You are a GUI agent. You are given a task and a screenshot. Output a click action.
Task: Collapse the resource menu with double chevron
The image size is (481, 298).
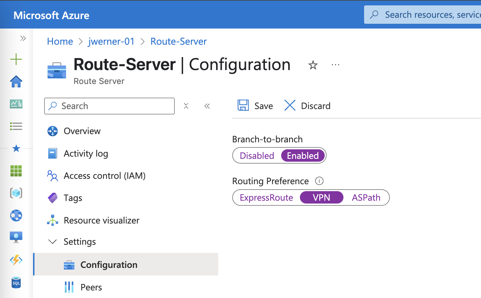[207, 106]
